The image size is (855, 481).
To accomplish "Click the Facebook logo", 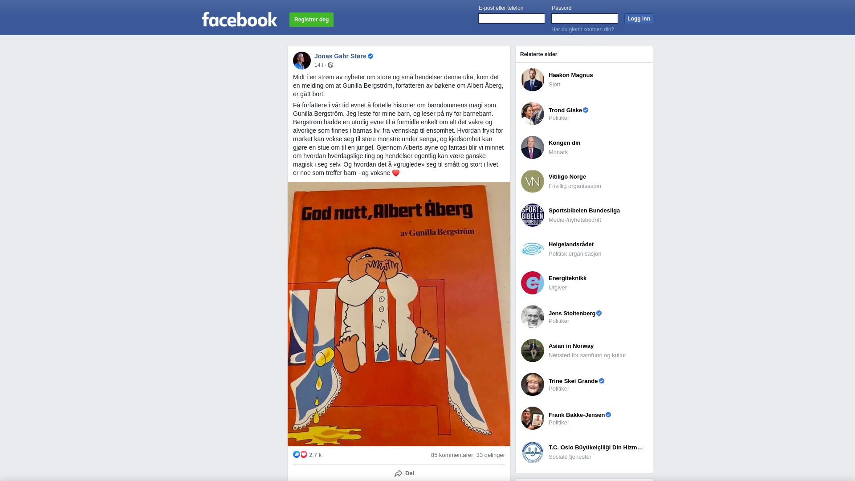I will coord(239,20).
